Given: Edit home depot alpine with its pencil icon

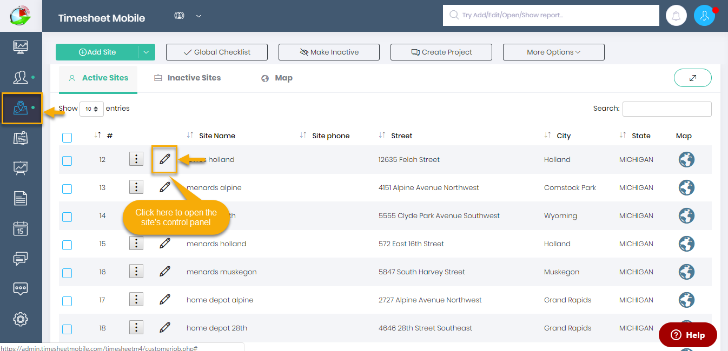Looking at the screenshot, I should click(x=165, y=300).
